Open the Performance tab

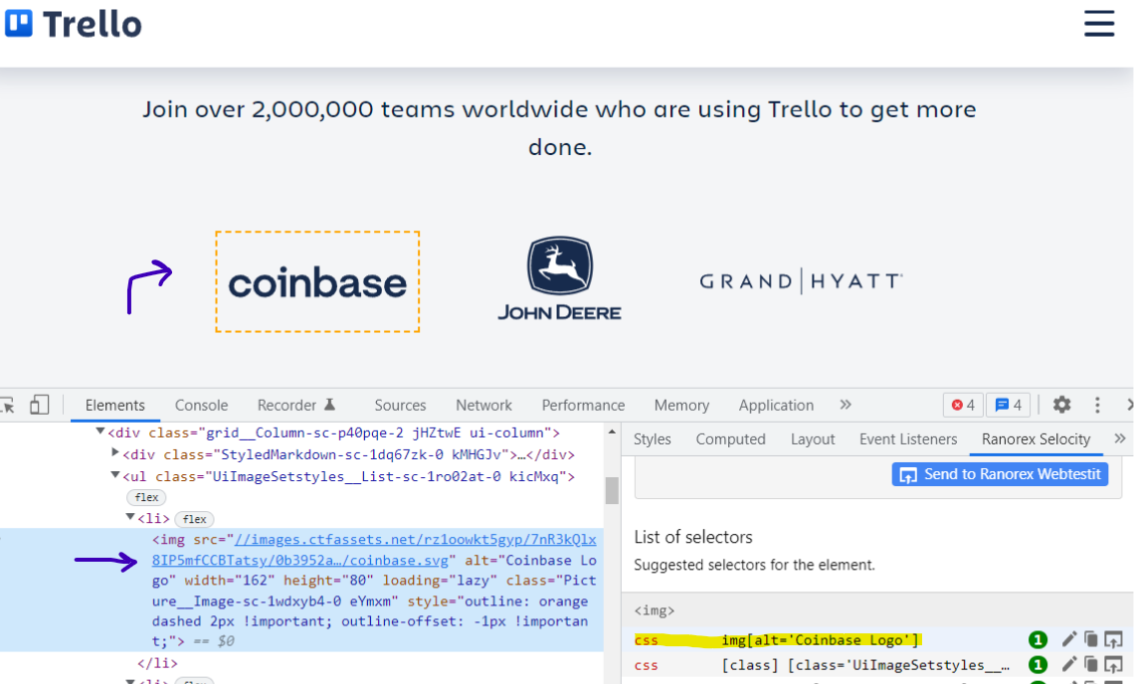click(583, 406)
